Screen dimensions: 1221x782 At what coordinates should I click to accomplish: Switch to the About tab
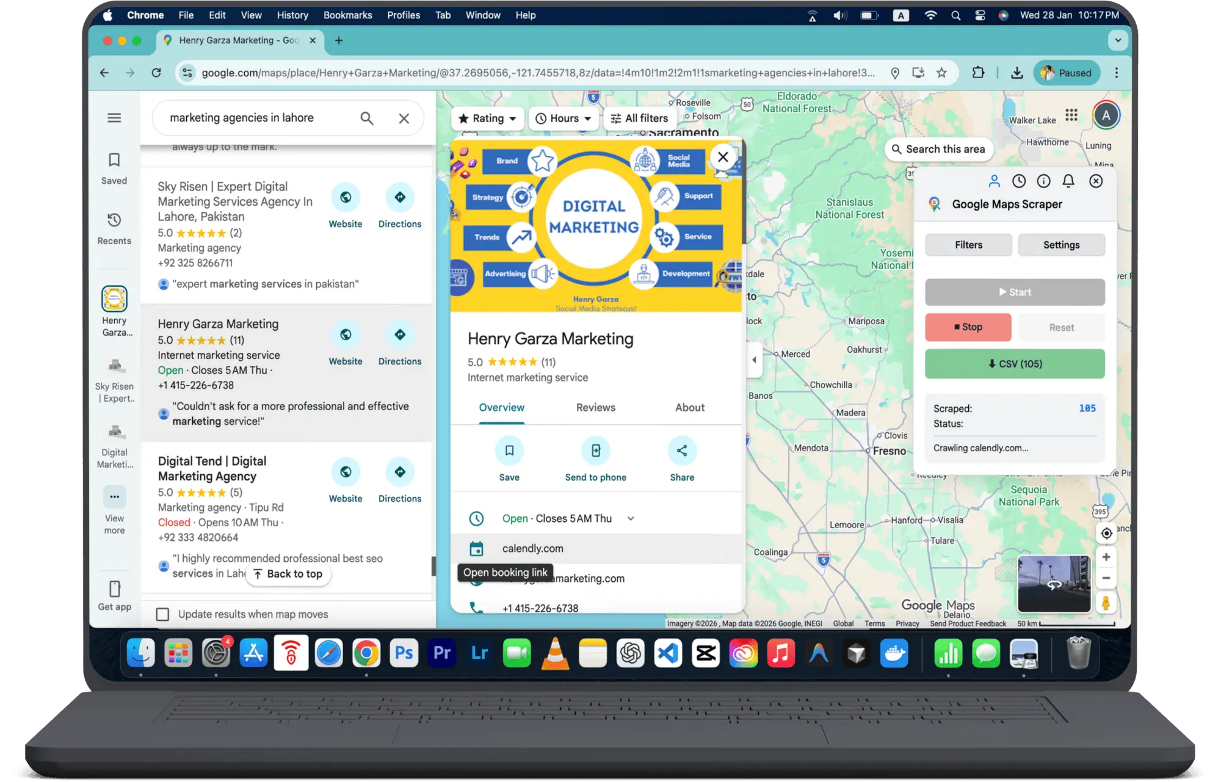click(690, 408)
